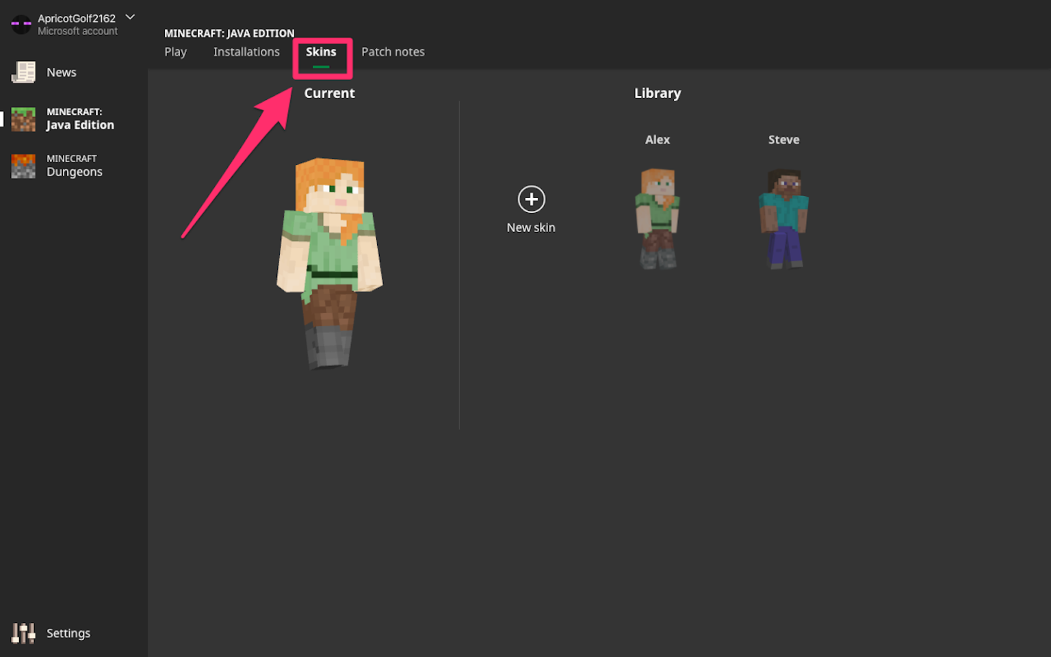Click the ApricotGolf2162 account name
This screenshot has width=1051, height=657.
coord(76,18)
